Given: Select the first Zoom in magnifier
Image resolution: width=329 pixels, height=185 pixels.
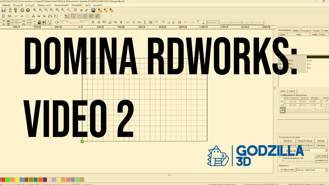Looking at the screenshot, I should coord(35,10).
